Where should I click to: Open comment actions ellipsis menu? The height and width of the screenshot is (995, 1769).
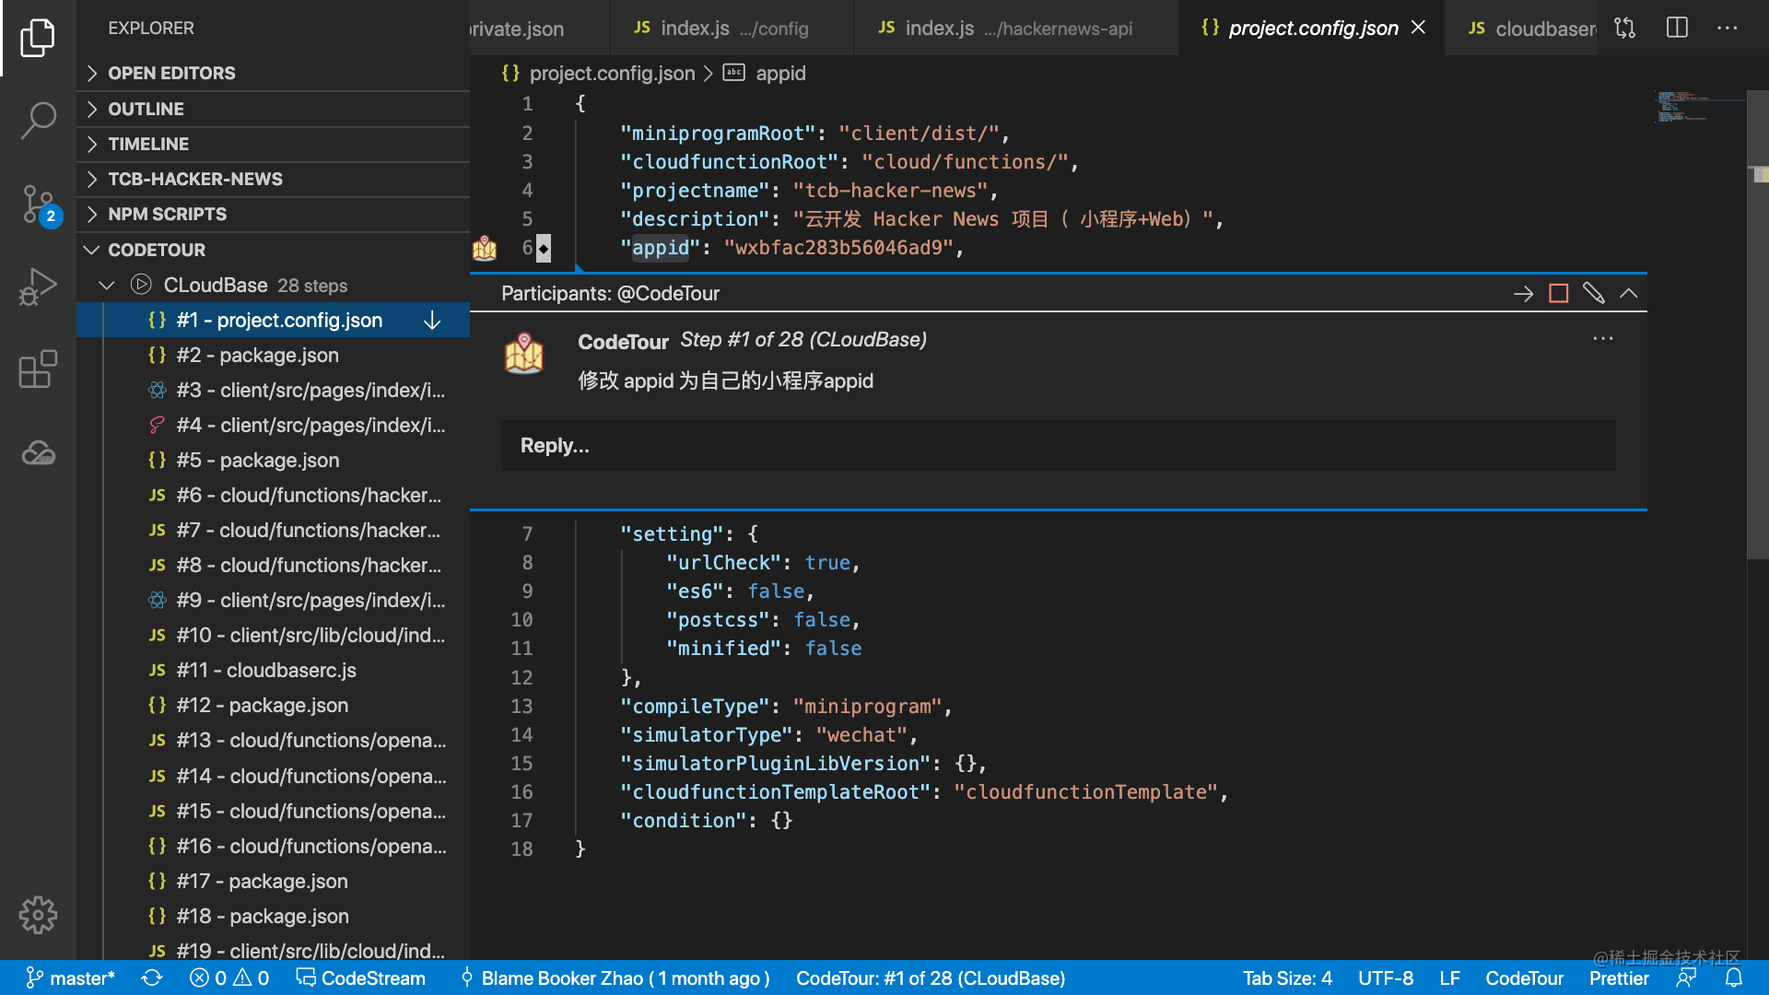[1603, 338]
